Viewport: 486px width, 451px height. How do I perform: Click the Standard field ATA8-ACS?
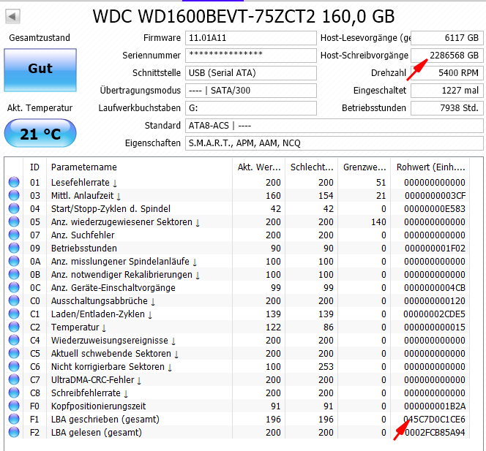pyautogui.click(x=334, y=126)
